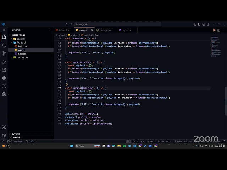
Task: Click the Claude starburst icon in activity bar
Action: coord(4,94)
